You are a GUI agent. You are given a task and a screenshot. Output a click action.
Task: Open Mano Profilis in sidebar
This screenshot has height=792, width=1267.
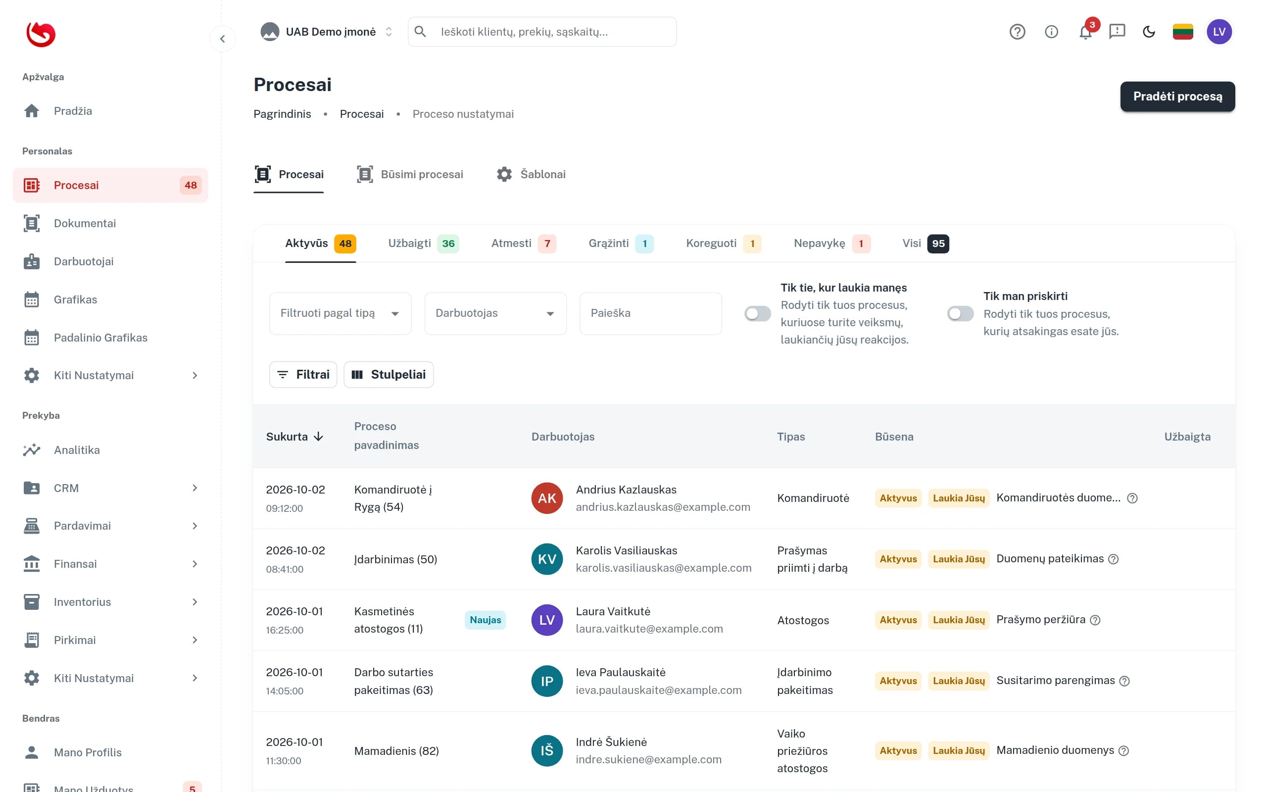click(x=110, y=753)
